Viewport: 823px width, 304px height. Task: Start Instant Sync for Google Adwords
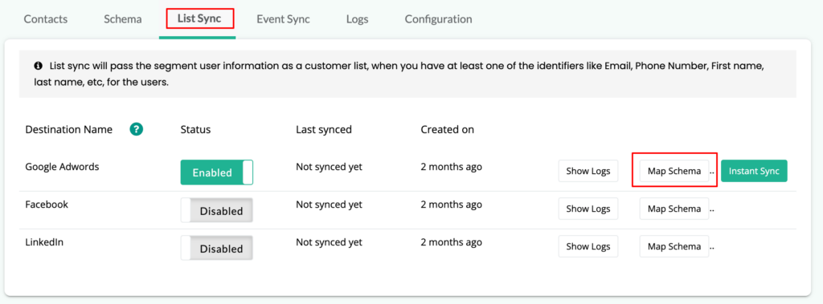tap(754, 171)
